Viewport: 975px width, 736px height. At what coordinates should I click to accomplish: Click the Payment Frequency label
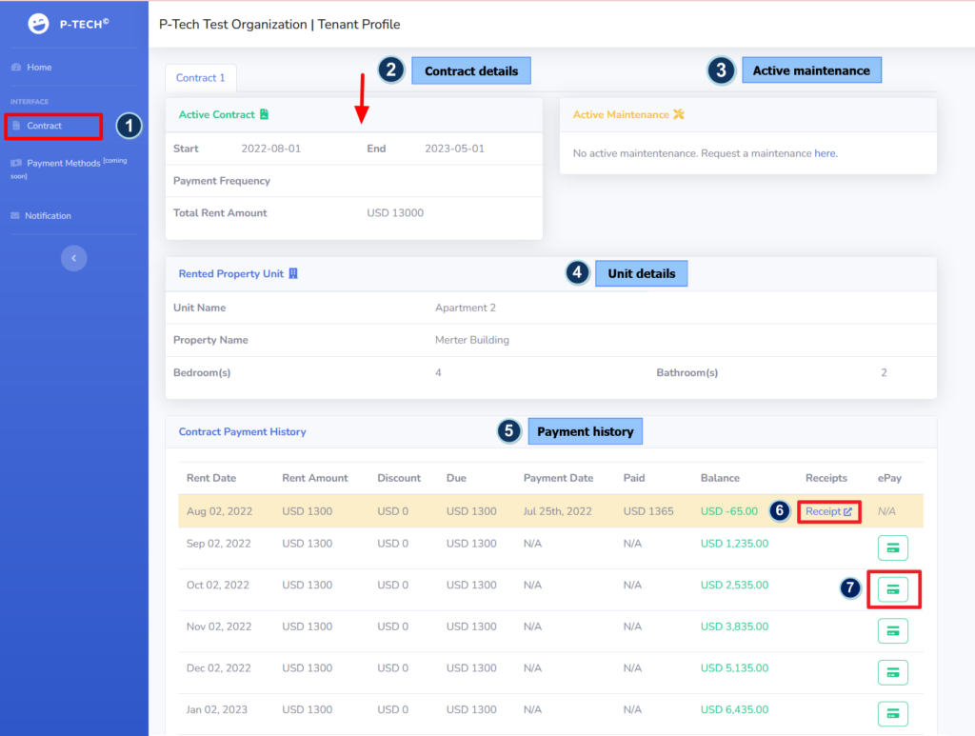[x=221, y=181]
